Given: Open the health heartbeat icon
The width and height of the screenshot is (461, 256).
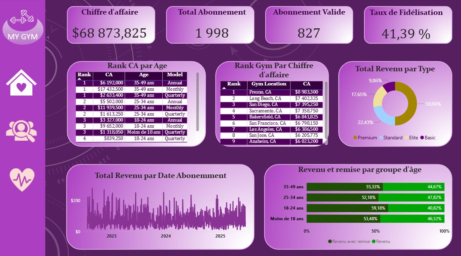Looking at the screenshot, I should pyautogui.click(x=22, y=179).
